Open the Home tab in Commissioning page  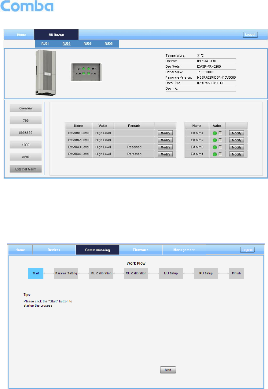tap(20, 250)
